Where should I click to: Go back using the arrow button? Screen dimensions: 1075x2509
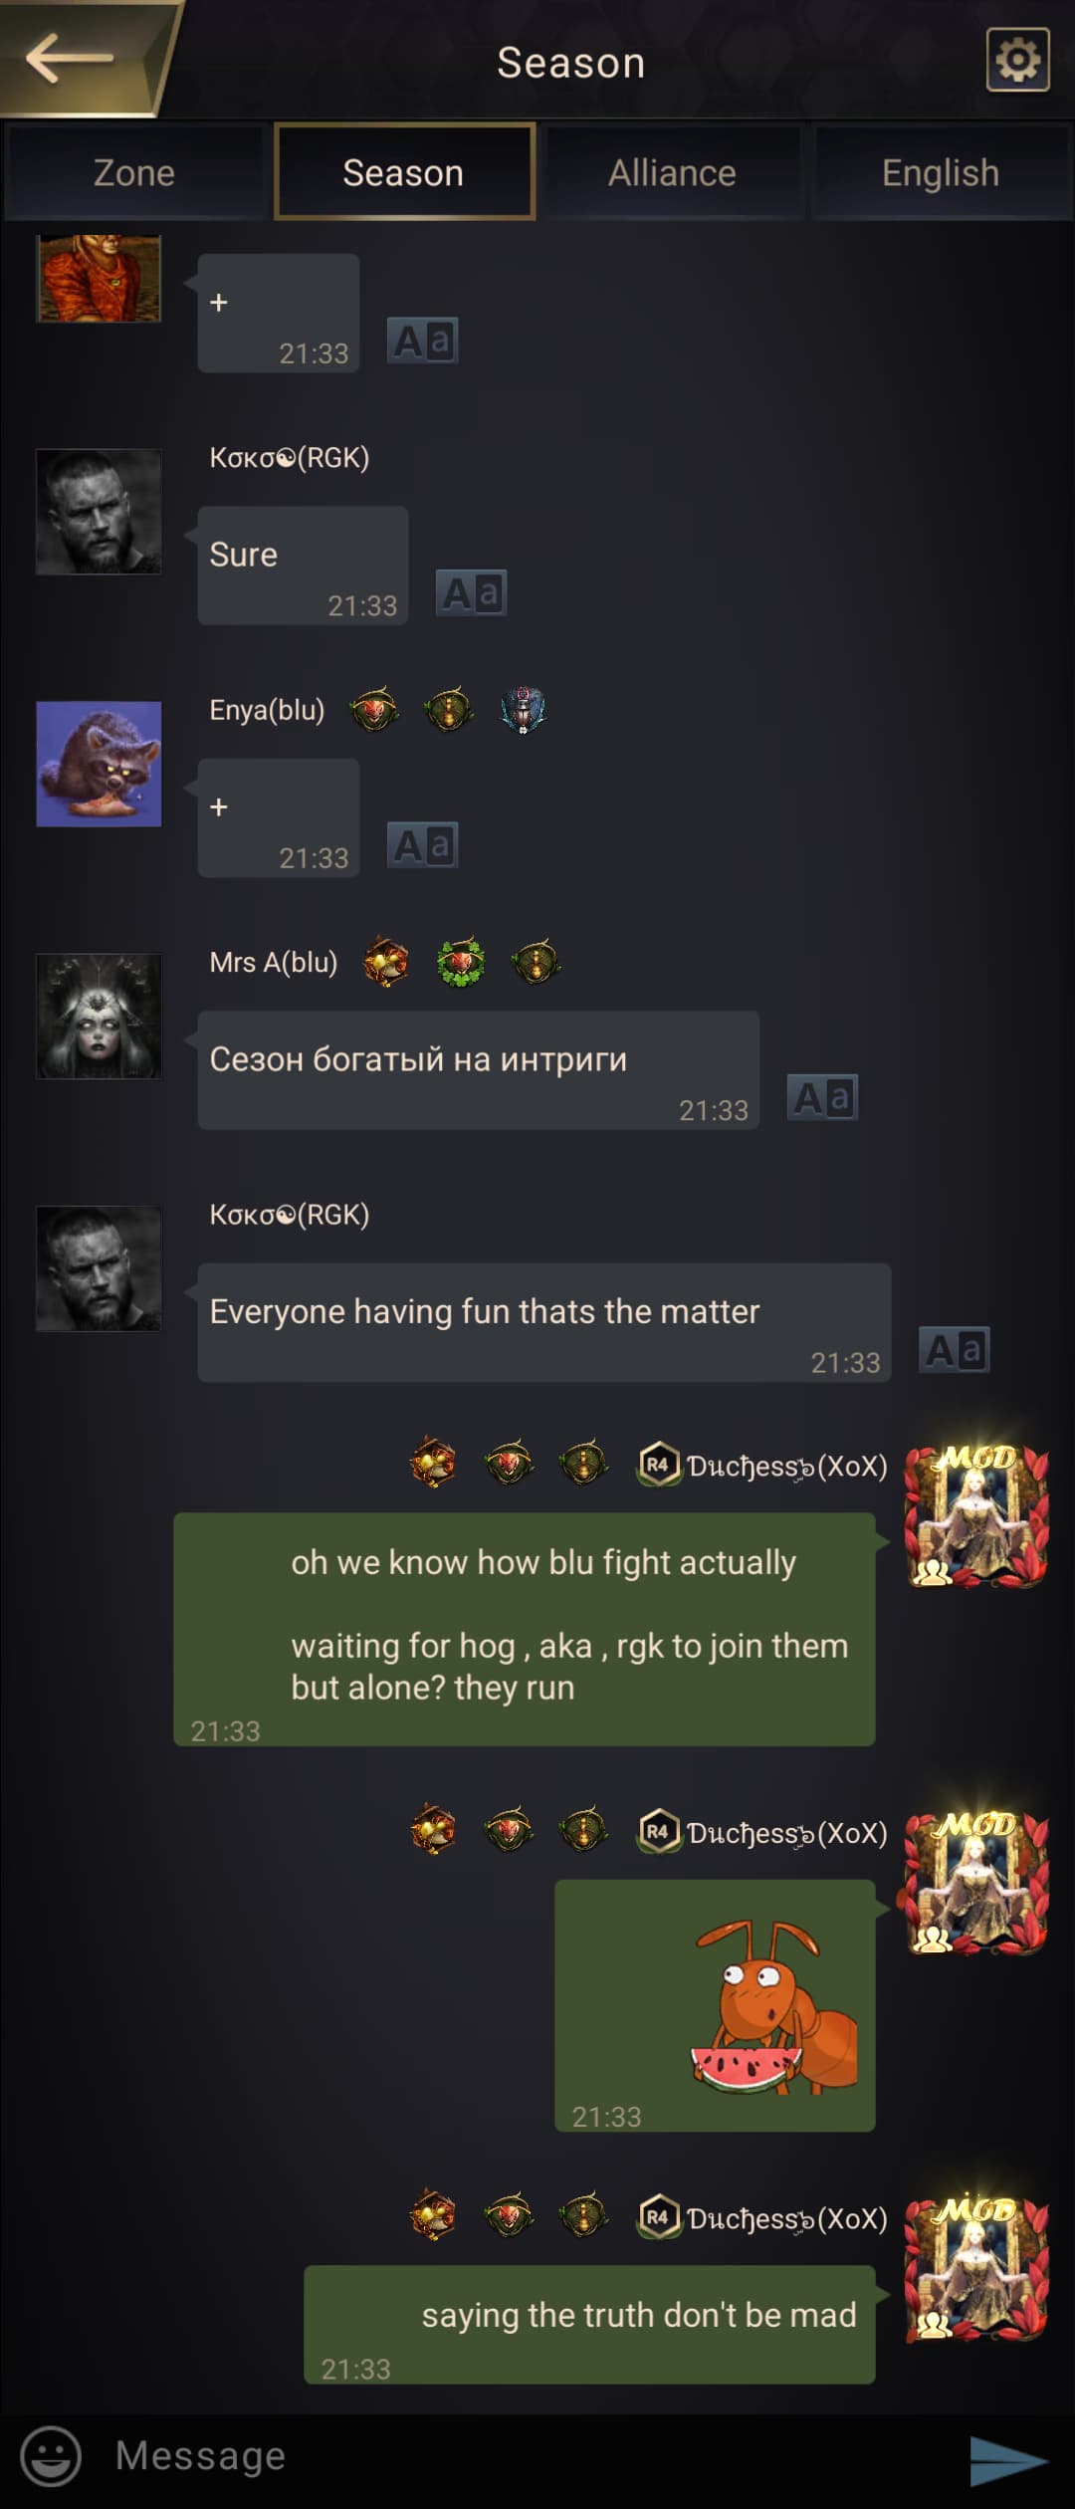pos(70,58)
